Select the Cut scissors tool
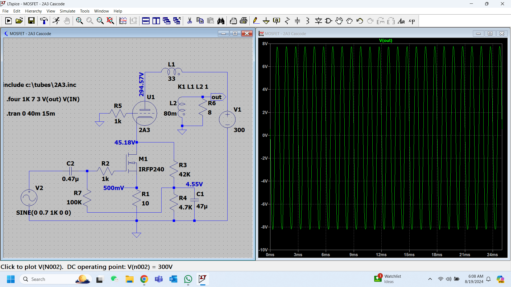Screen dimensions: 511x287 [190, 21]
